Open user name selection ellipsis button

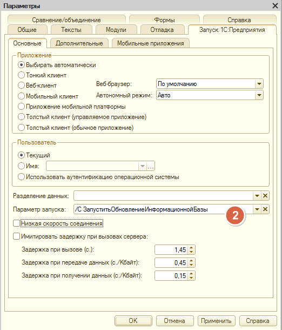click(151, 166)
